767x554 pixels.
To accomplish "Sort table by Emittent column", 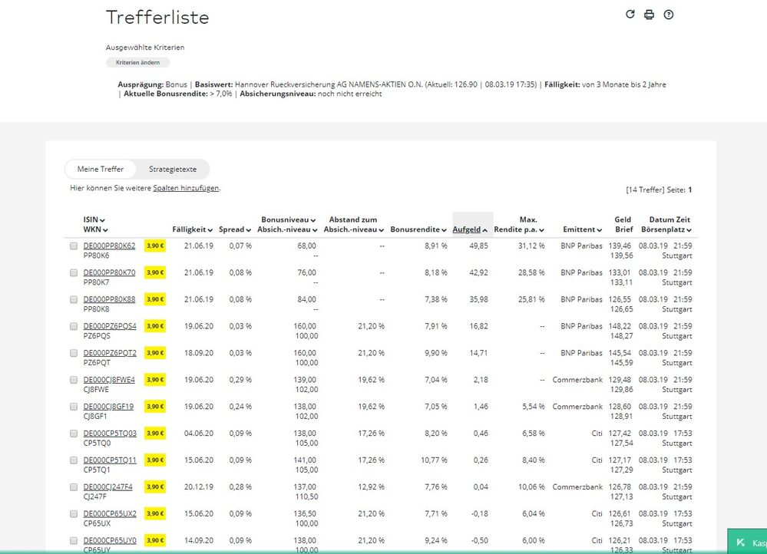I will point(582,229).
